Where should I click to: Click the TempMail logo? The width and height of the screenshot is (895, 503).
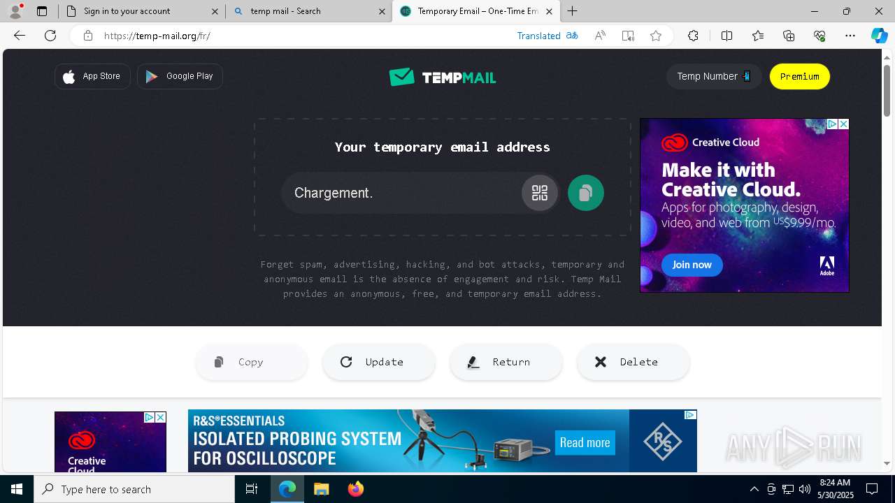tap(443, 77)
